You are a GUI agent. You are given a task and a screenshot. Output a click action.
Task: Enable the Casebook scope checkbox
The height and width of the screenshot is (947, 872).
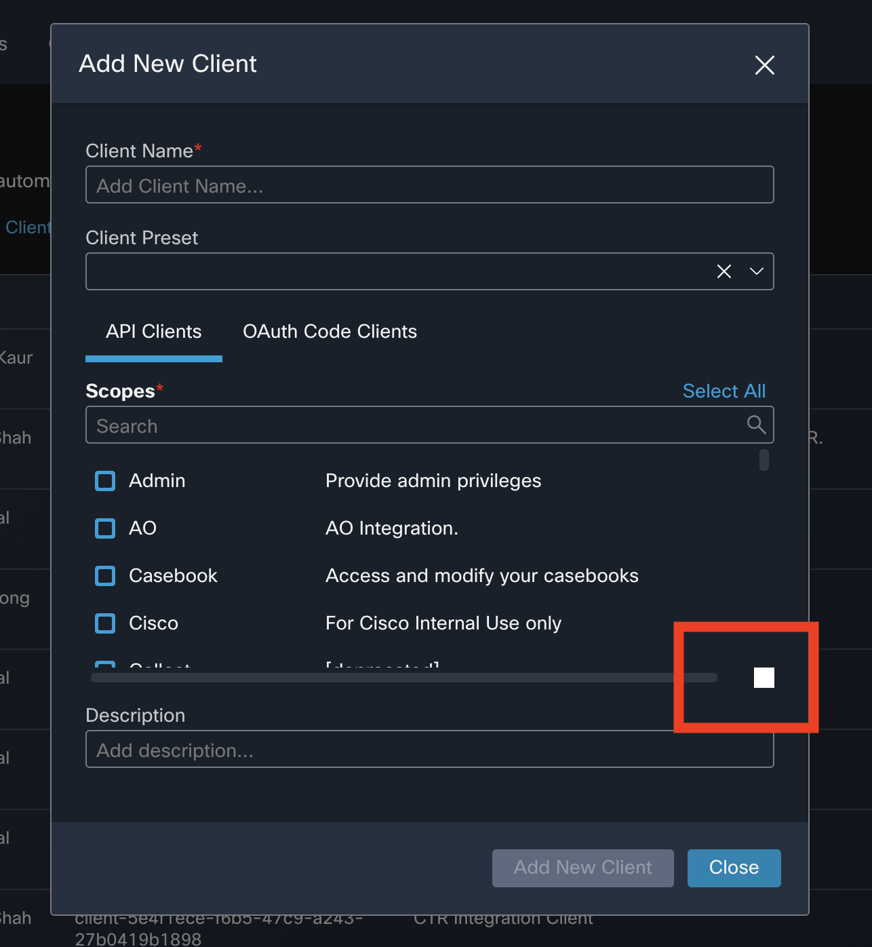(105, 575)
